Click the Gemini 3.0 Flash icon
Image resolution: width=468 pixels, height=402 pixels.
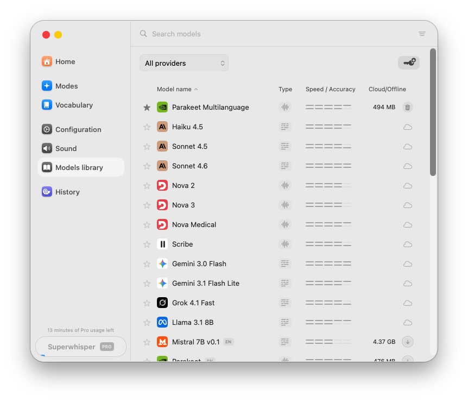point(162,263)
